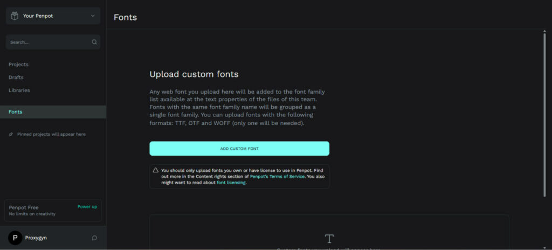
Task: Click the 'No limits on creativity' text
Action: pos(32,214)
